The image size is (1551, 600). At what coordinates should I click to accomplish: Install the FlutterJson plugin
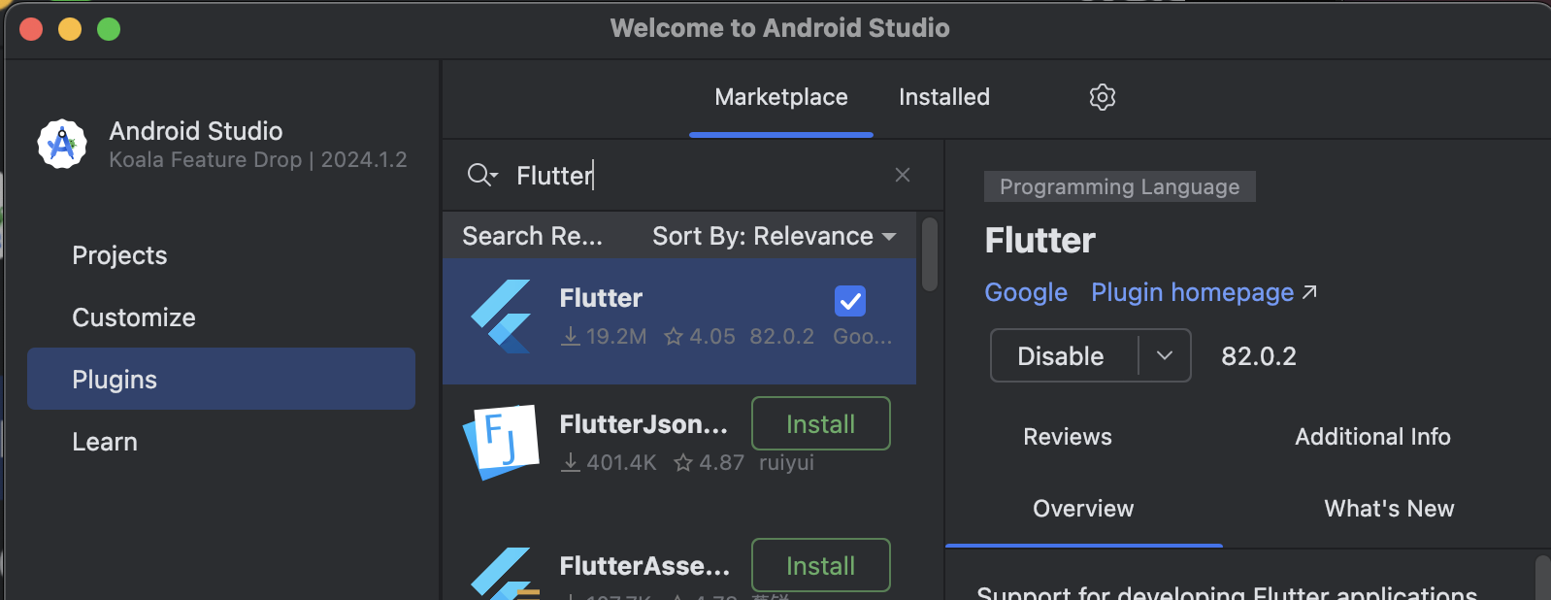click(x=821, y=423)
